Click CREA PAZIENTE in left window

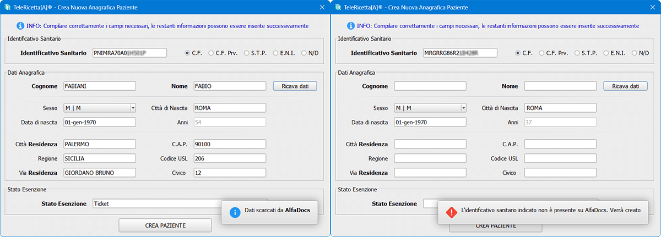(x=165, y=225)
